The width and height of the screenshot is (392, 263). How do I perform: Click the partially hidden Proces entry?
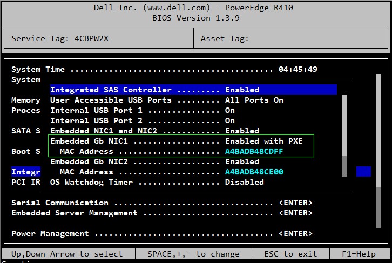tap(26, 110)
